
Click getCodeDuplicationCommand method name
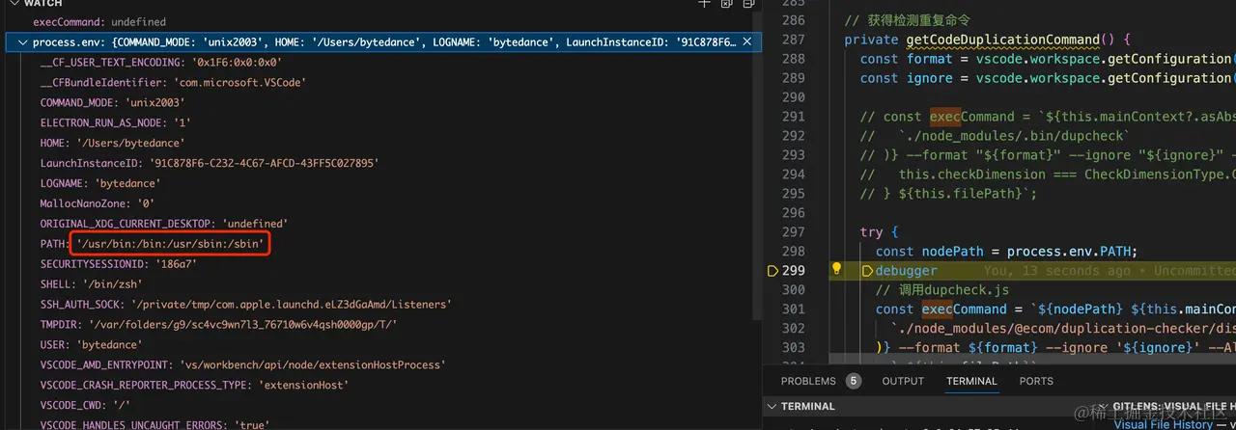pyautogui.click(x=1002, y=40)
